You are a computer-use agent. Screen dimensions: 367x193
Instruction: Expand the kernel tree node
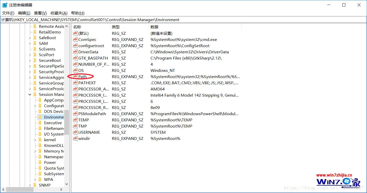(35, 140)
